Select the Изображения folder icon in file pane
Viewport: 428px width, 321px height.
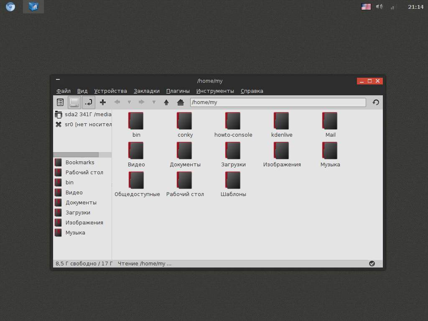(281, 150)
